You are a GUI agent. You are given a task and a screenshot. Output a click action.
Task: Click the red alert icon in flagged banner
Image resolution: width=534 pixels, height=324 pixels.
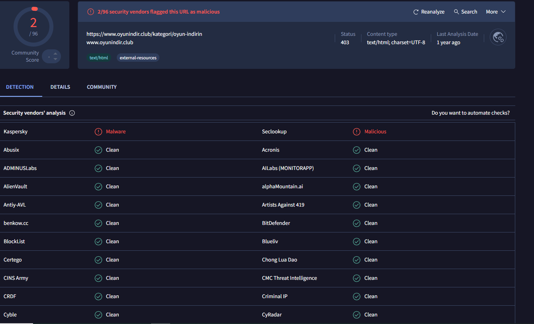[x=91, y=12]
